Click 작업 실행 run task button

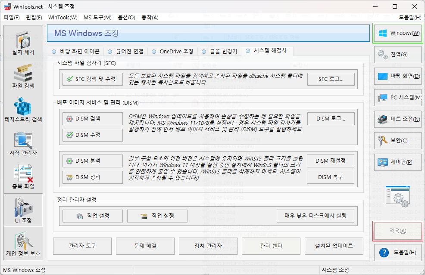tap(157, 216)
